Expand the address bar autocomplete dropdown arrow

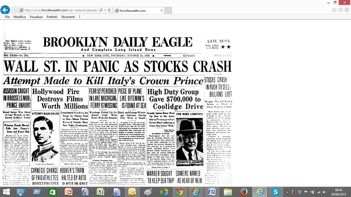tap(105, 10)
